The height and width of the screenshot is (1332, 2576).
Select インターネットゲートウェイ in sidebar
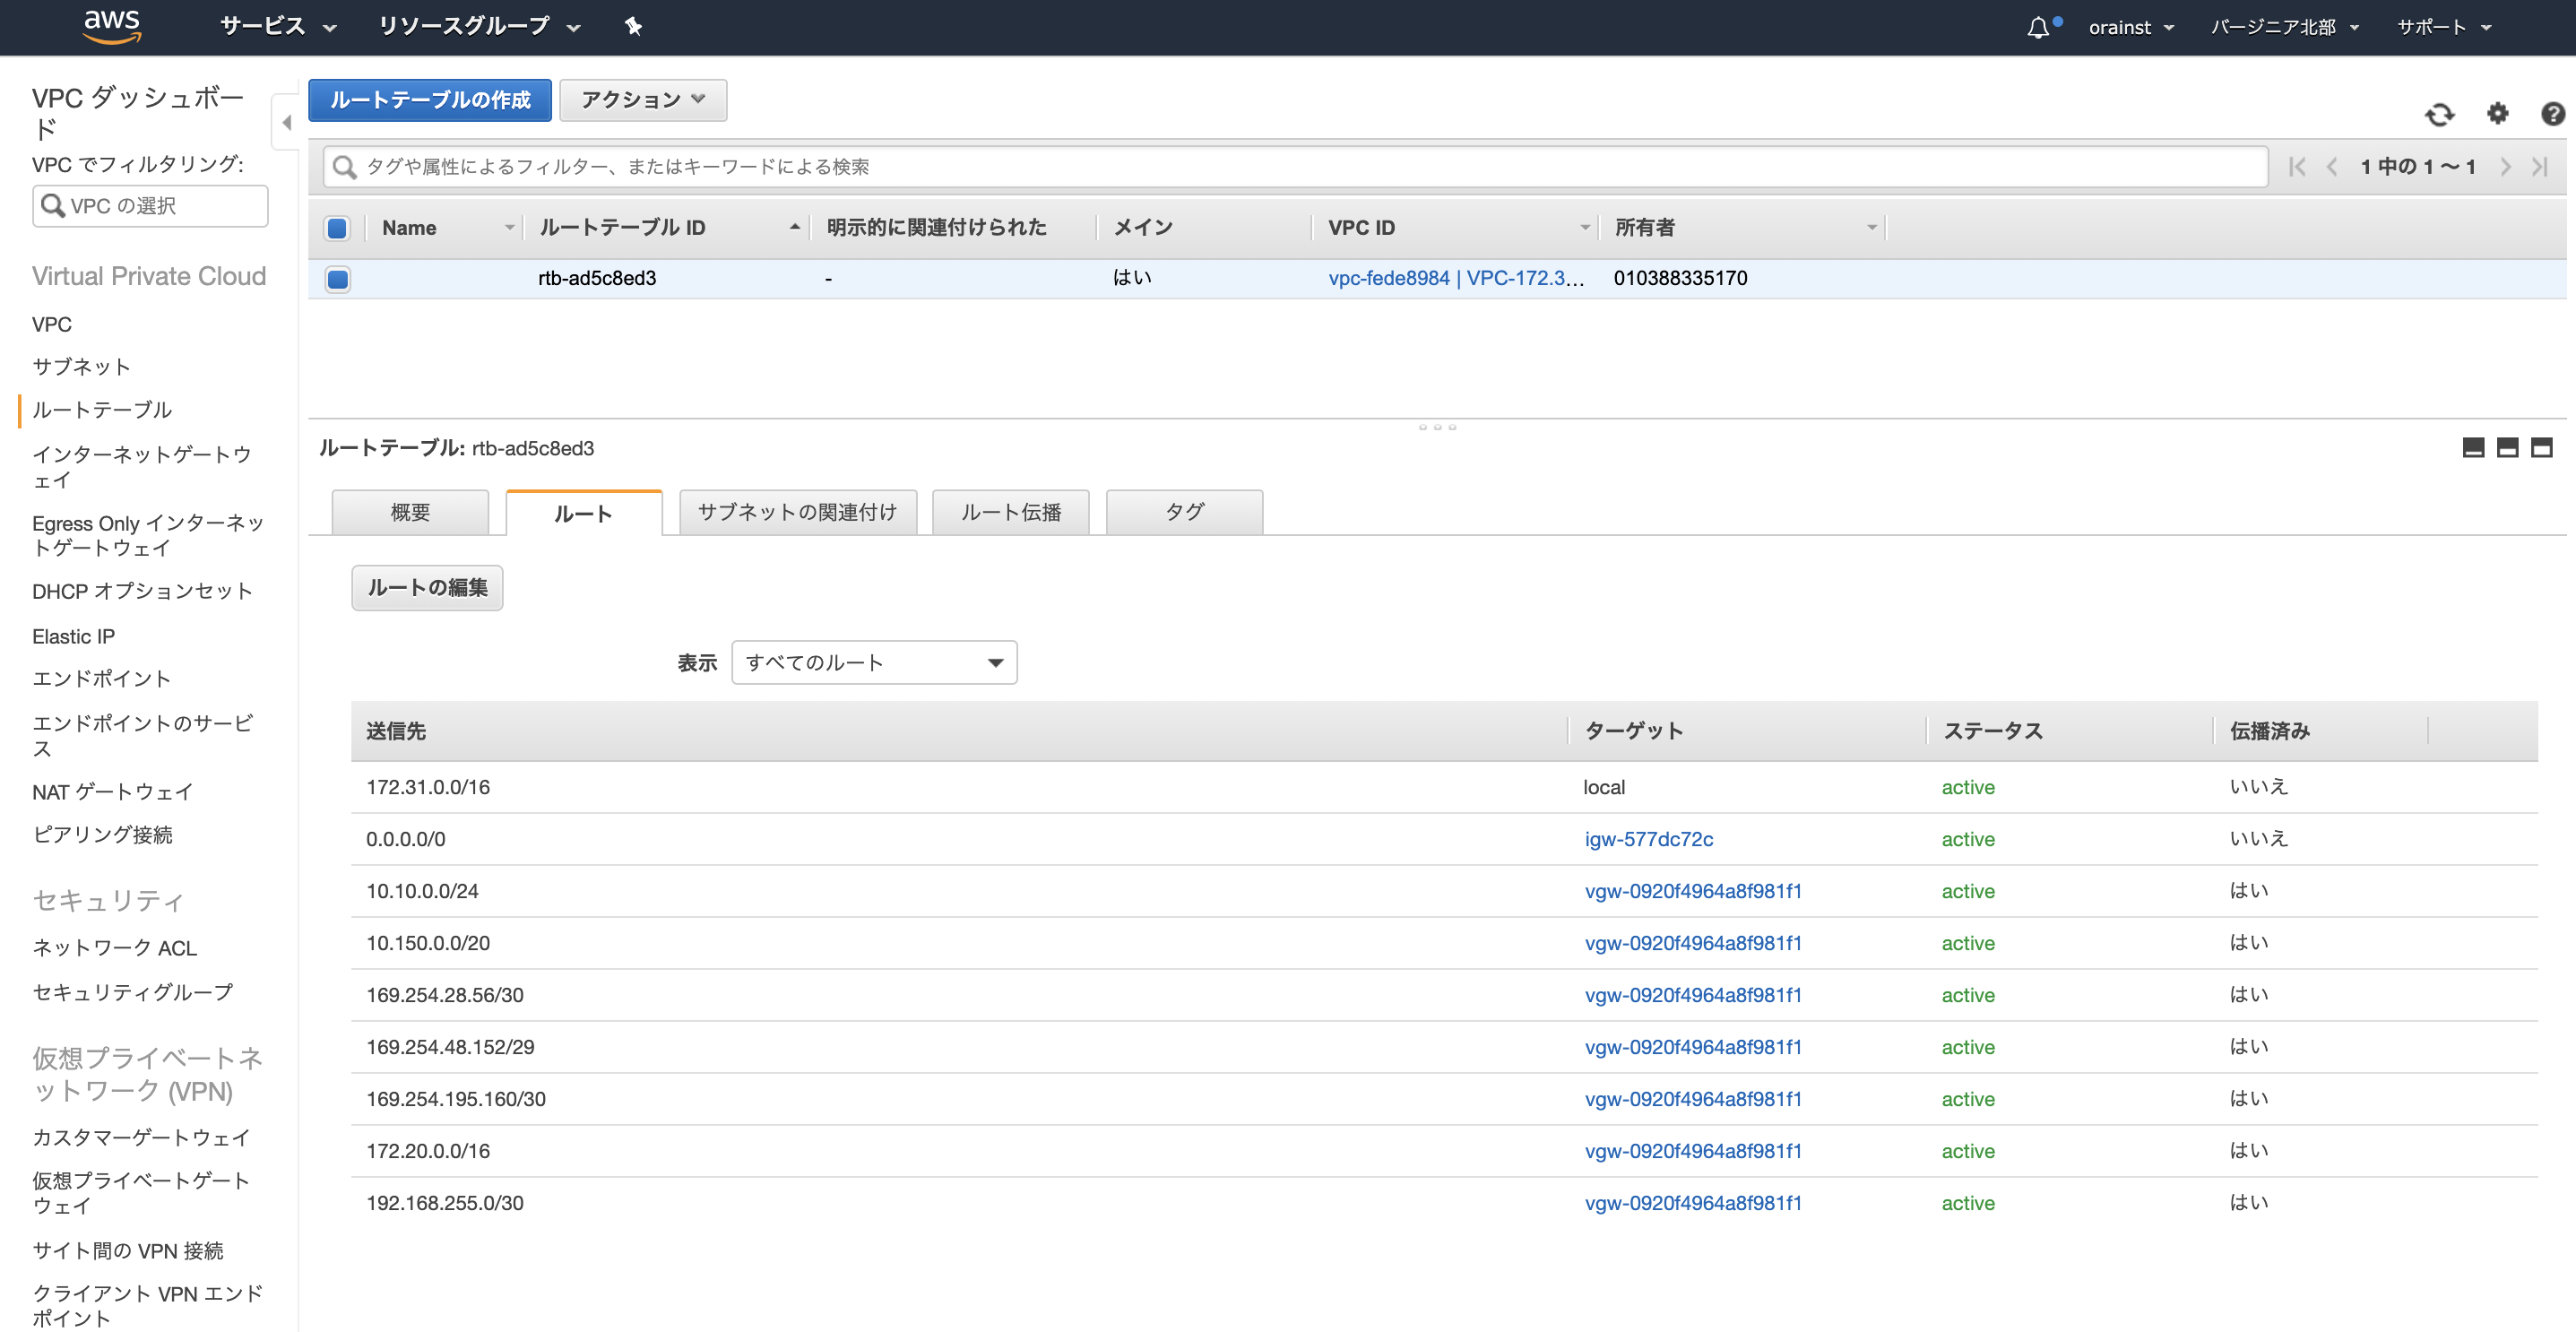click(141, 468)
